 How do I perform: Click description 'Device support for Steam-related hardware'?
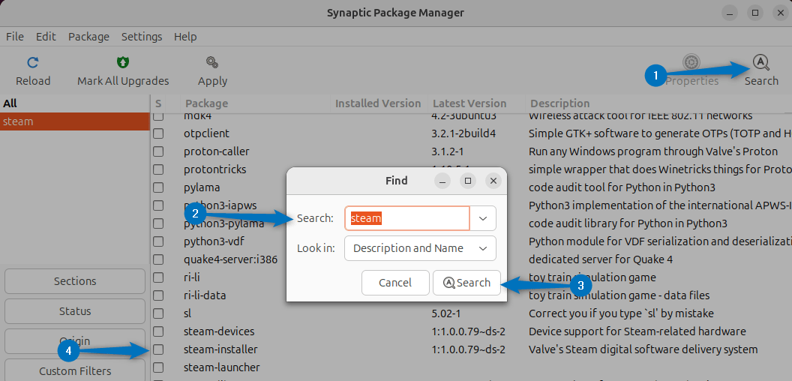(637, 331)
